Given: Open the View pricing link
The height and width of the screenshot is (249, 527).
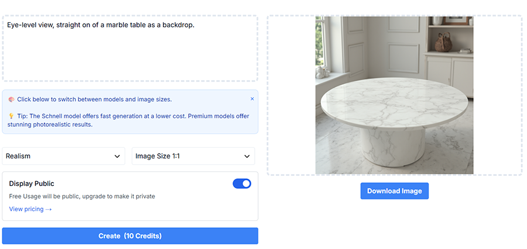Looking at the screenshot, I should 30,209.
